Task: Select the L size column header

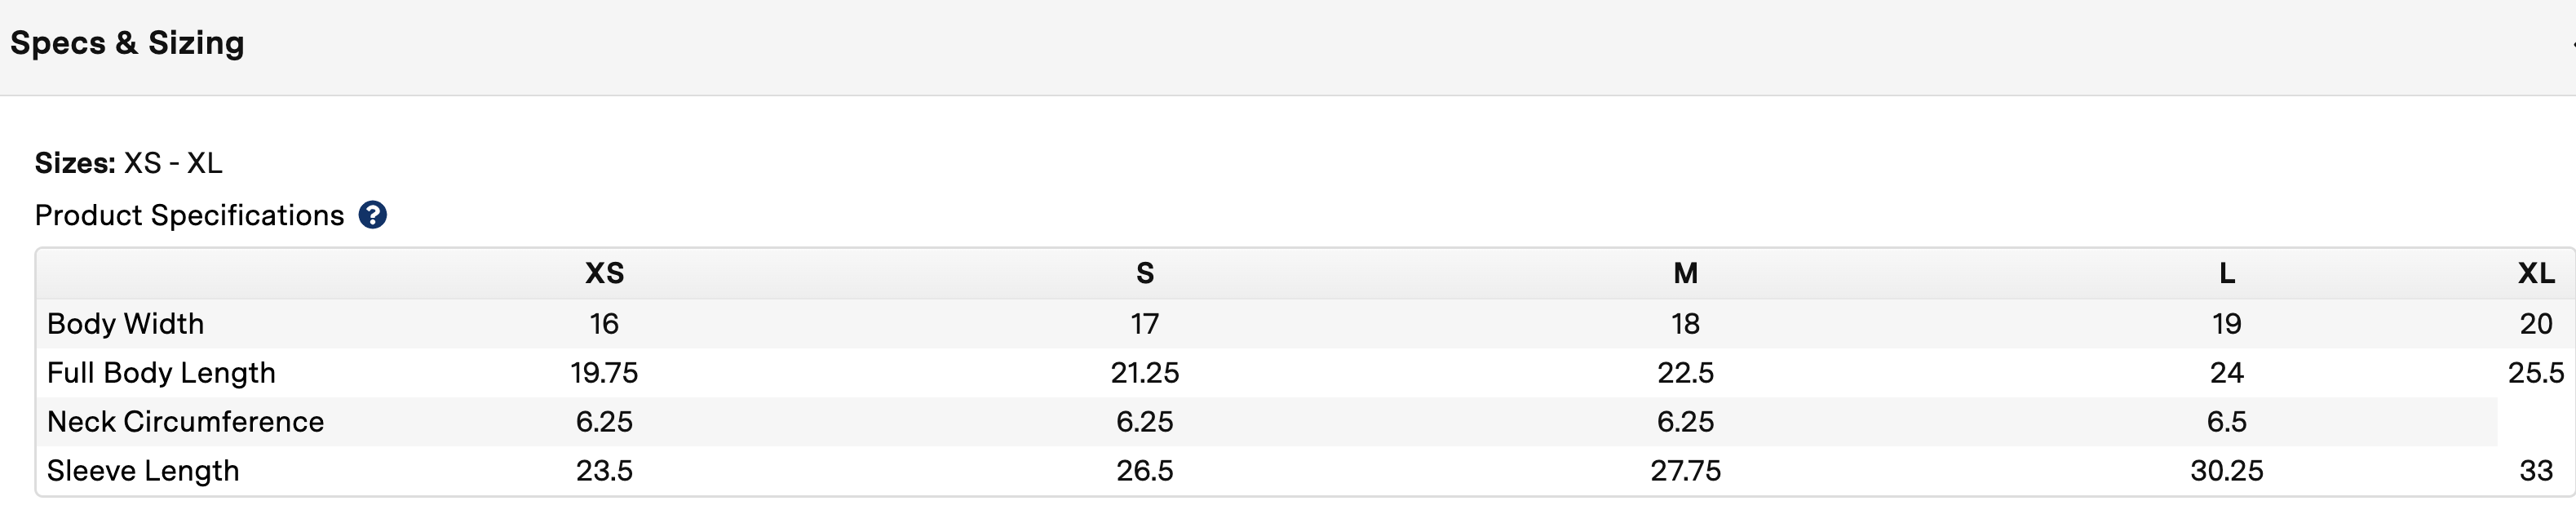Action: tap(2227, 273)
